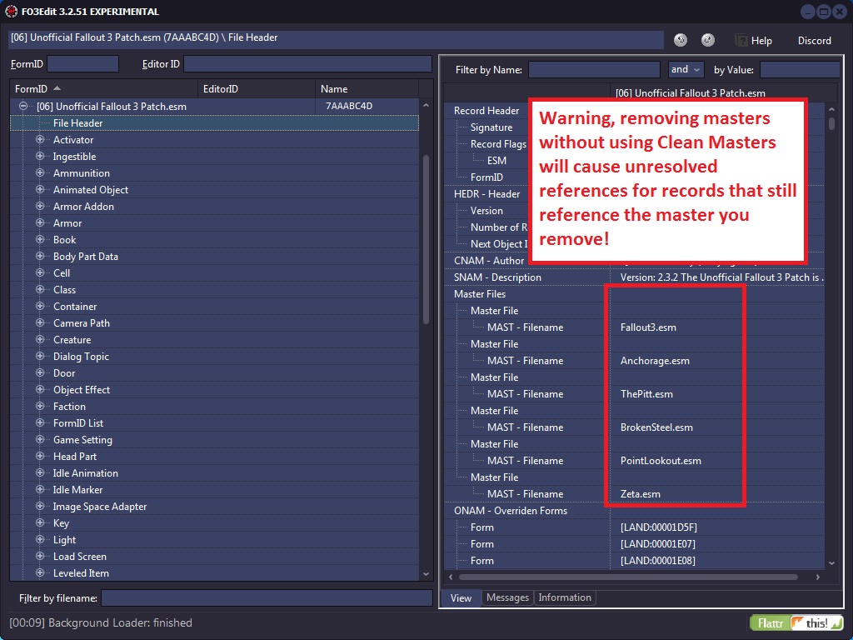Screen dimensions: 853x640
Task: Select the ONAM - Overriden Forms row
Action: [x=634, y=511]
